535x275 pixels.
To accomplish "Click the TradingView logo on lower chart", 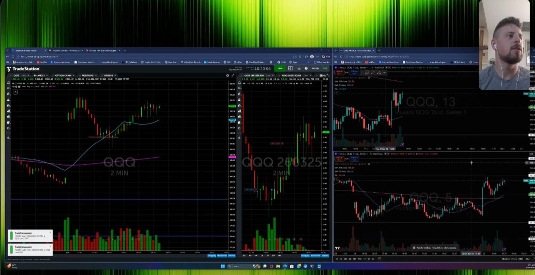I will (x=337, y=249).
